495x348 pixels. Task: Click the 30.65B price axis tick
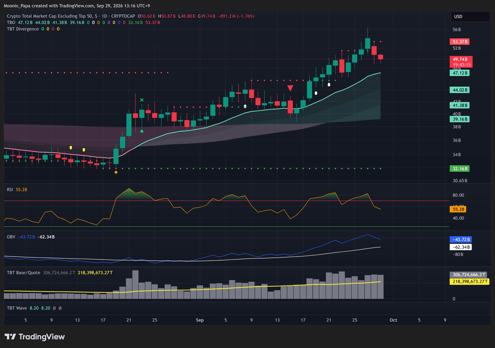[460, 181]
